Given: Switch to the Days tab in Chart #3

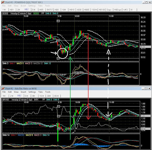Looking at the screenshot, I should coord(109,10).
